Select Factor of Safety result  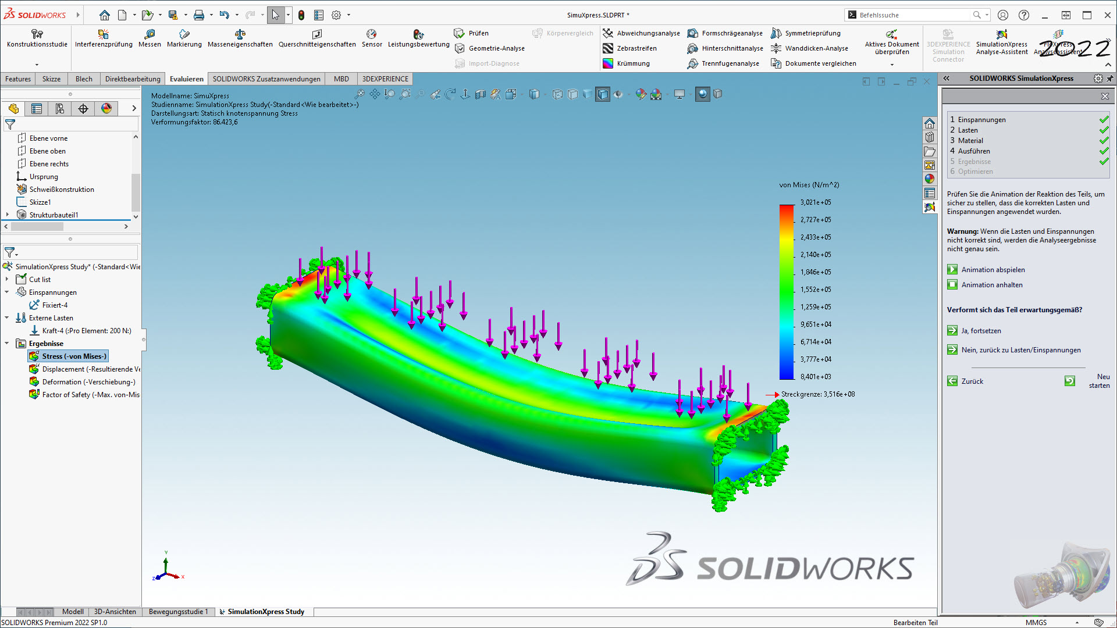86,395
